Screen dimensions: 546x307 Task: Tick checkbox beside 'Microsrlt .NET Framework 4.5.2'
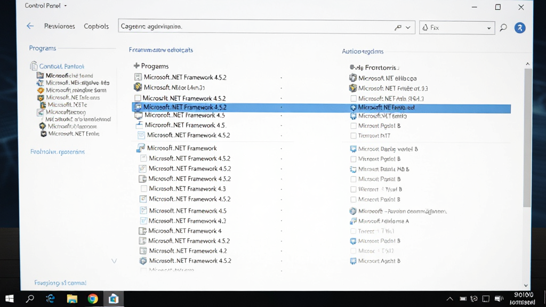coord(138,98)
